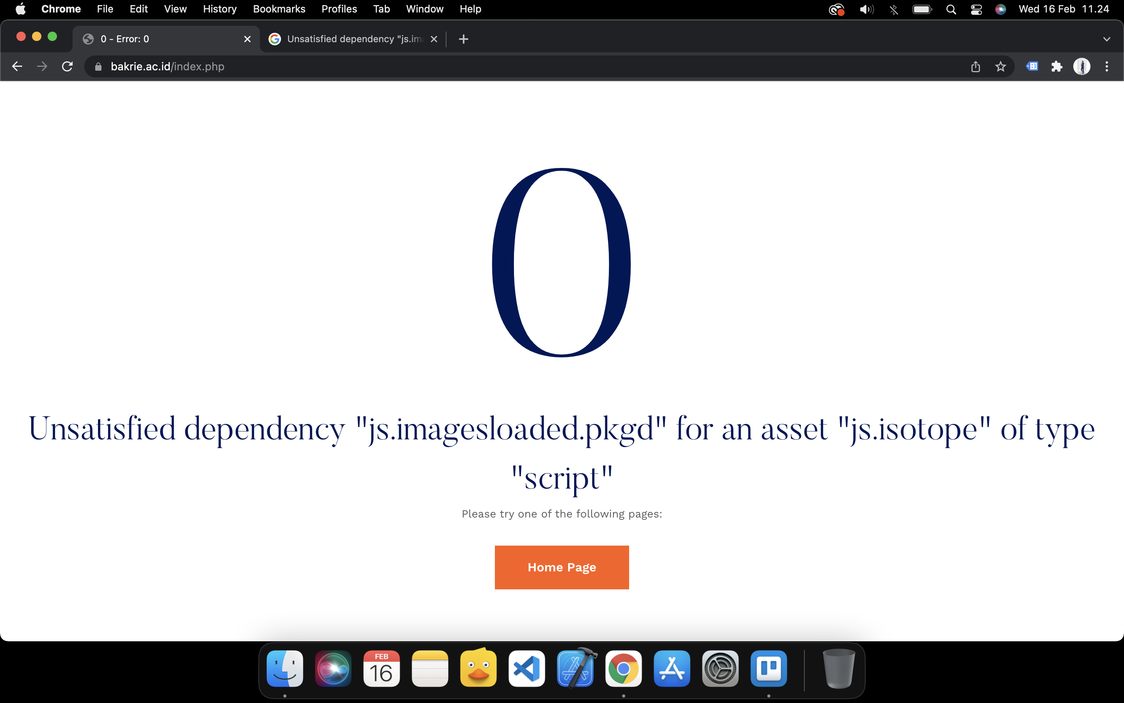Image resolution: width=1124 pixels, height=703 pixels.
Task: Click the orange Home Page button
Action: (562, 567)
